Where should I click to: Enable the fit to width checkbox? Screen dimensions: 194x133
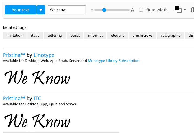(141, 10)
